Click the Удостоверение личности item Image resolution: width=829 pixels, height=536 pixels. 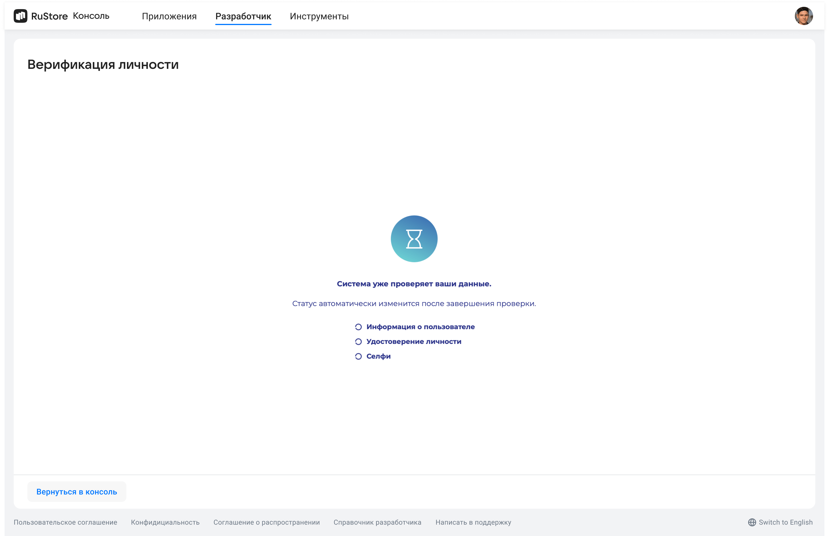(414, 341)
